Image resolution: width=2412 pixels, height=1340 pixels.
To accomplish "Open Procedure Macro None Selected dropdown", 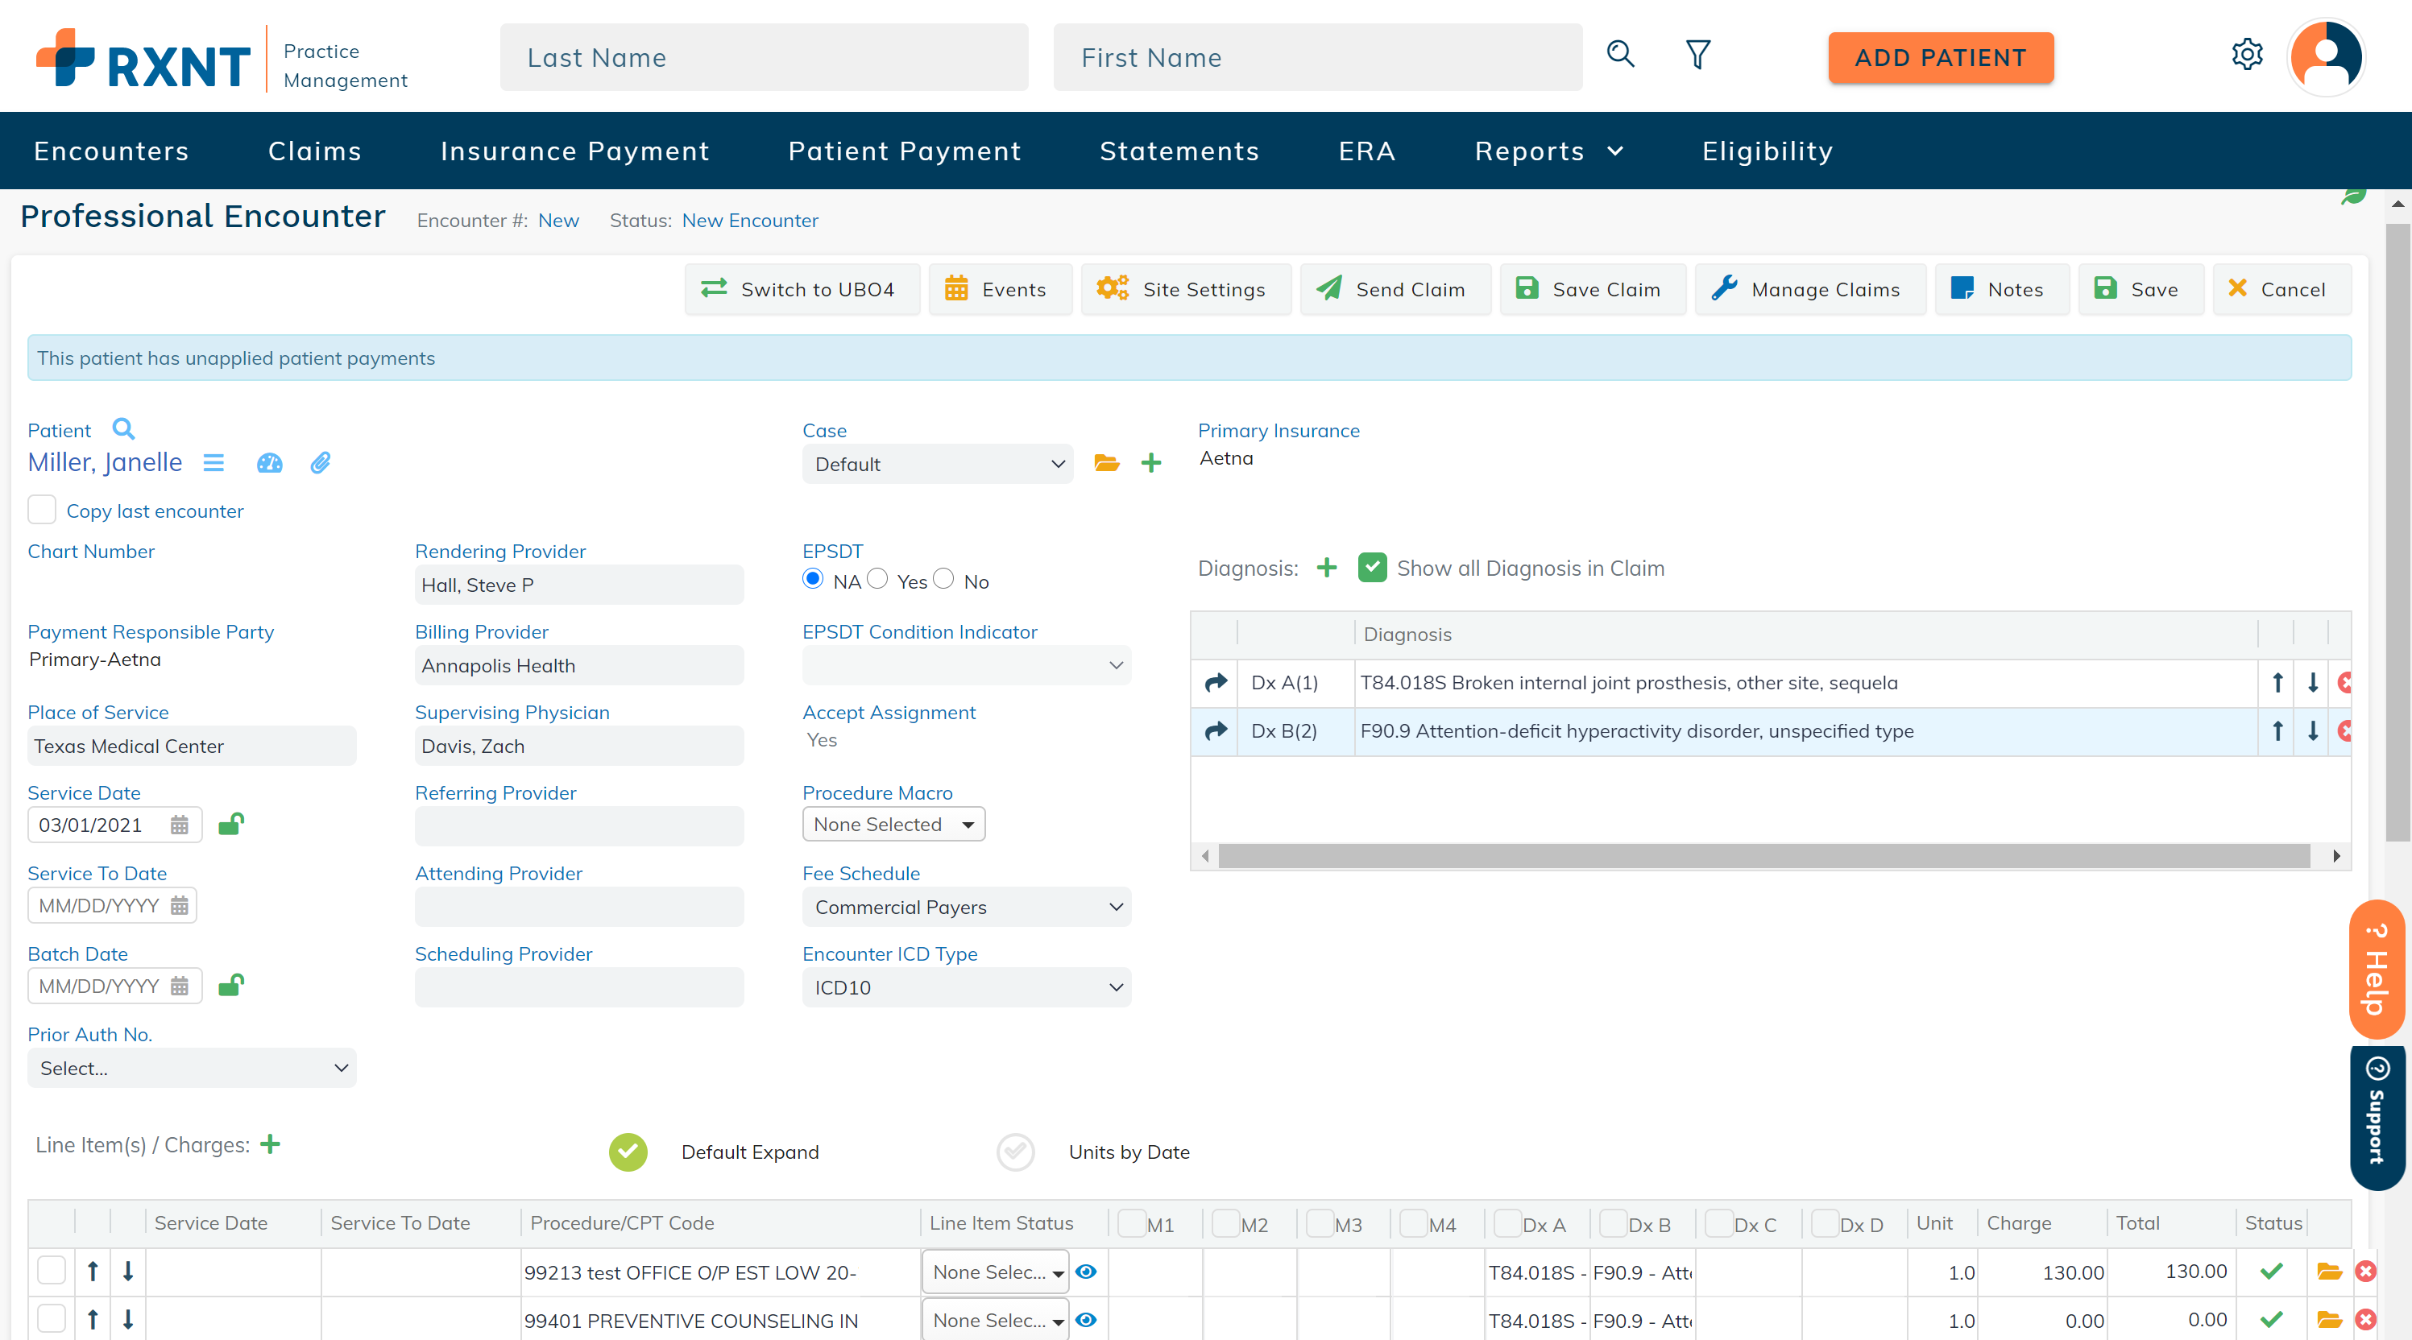I will point(893,825).
